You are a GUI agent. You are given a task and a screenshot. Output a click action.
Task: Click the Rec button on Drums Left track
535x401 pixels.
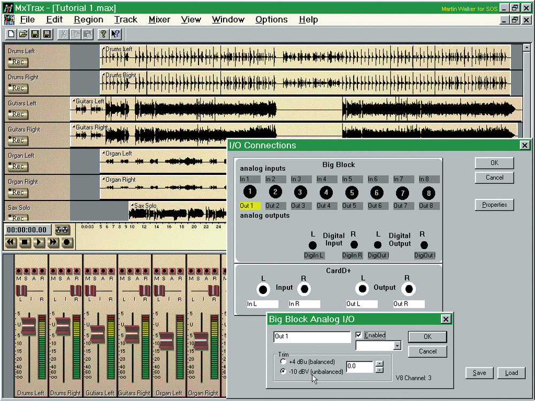18,62
